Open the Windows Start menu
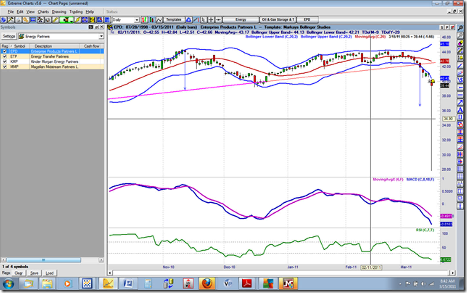Screen dimensions: 467x293 (8, 283)
